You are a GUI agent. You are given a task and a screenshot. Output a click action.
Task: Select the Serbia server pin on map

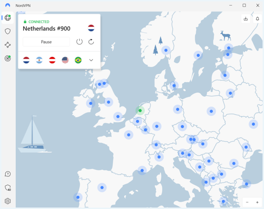[209, 161]
